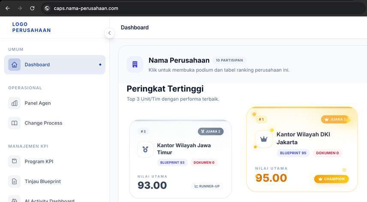The height and width of the screenshot is (202, 367).
Task: Open the Nama Perusahaan ranking header
Action: pos(243,64)
